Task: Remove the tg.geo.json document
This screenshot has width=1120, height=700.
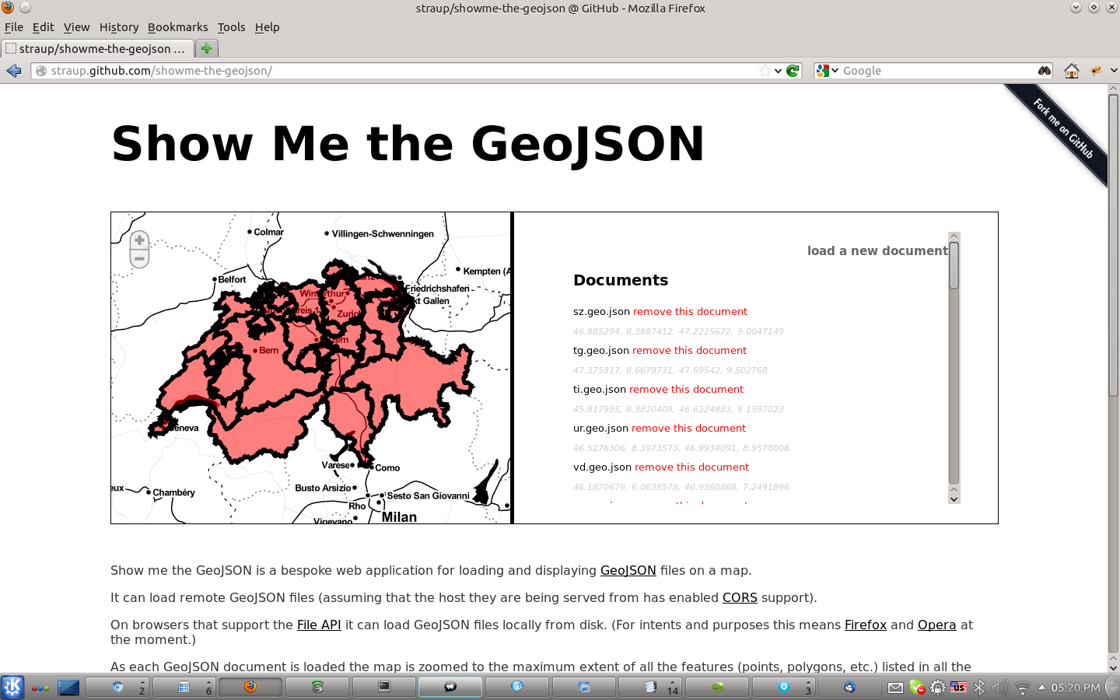Action: (x=689, y=350)
